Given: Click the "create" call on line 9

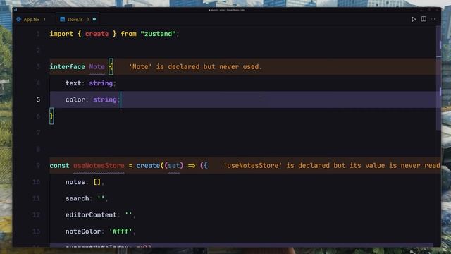Looking at the screenshot, I should pos(148,166).
